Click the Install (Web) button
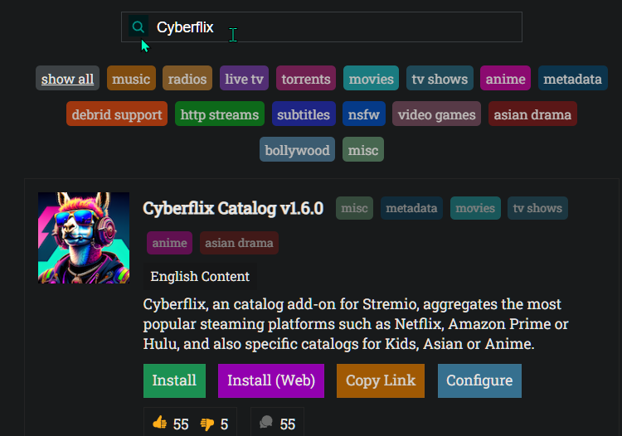The image size is (622, 436). [271, 380]
